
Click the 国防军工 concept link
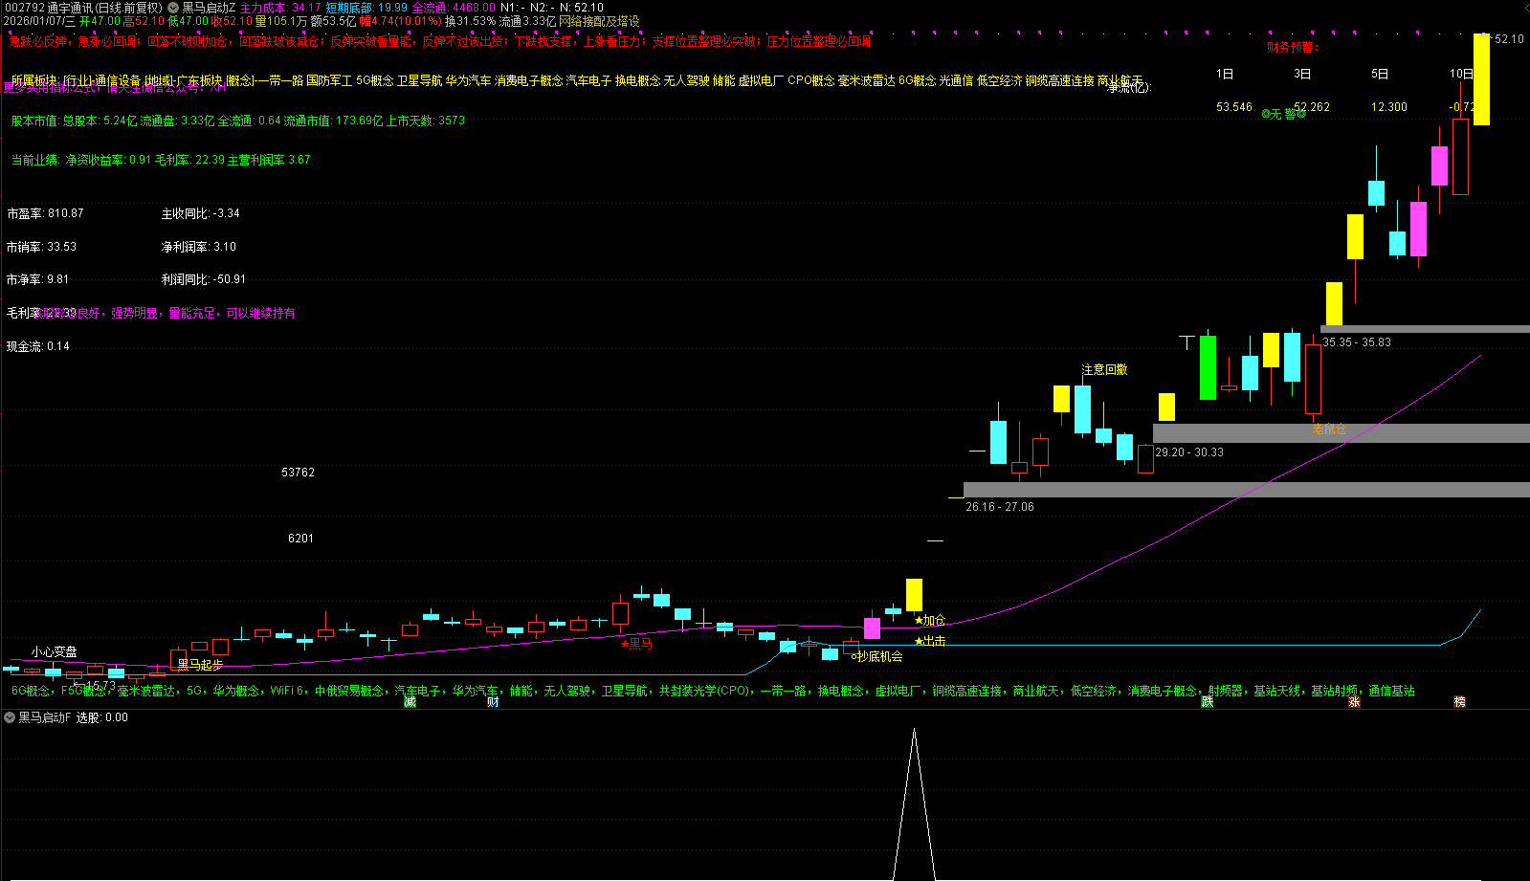(x=329, y=81)
